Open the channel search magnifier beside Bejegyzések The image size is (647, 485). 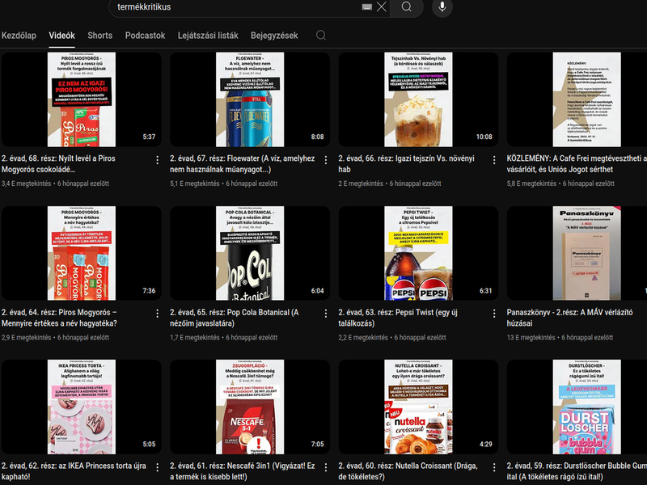(320, 36)
